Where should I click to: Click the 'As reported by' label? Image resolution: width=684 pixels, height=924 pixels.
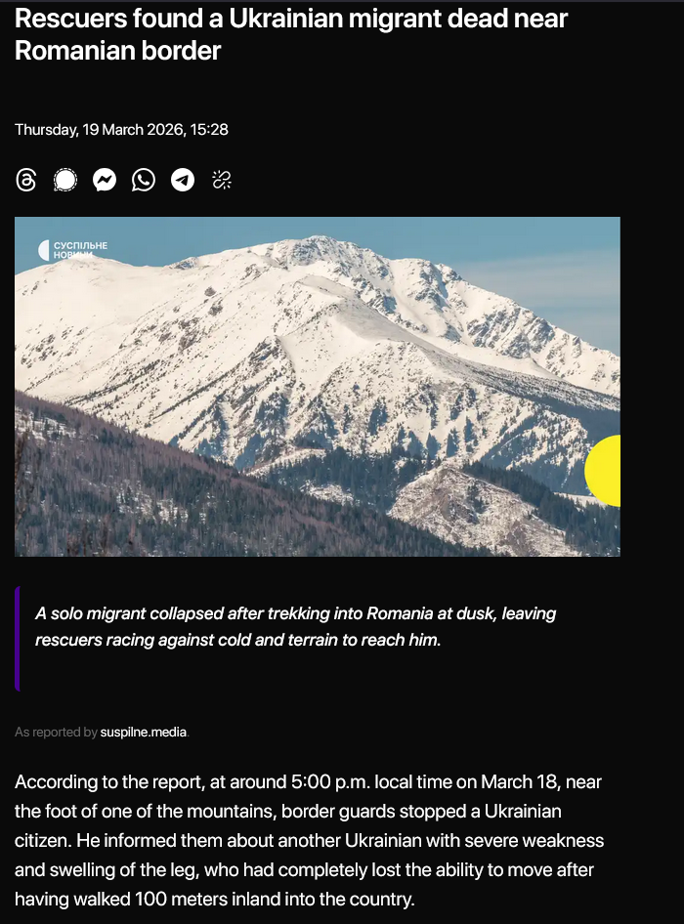tap(56, 732)
